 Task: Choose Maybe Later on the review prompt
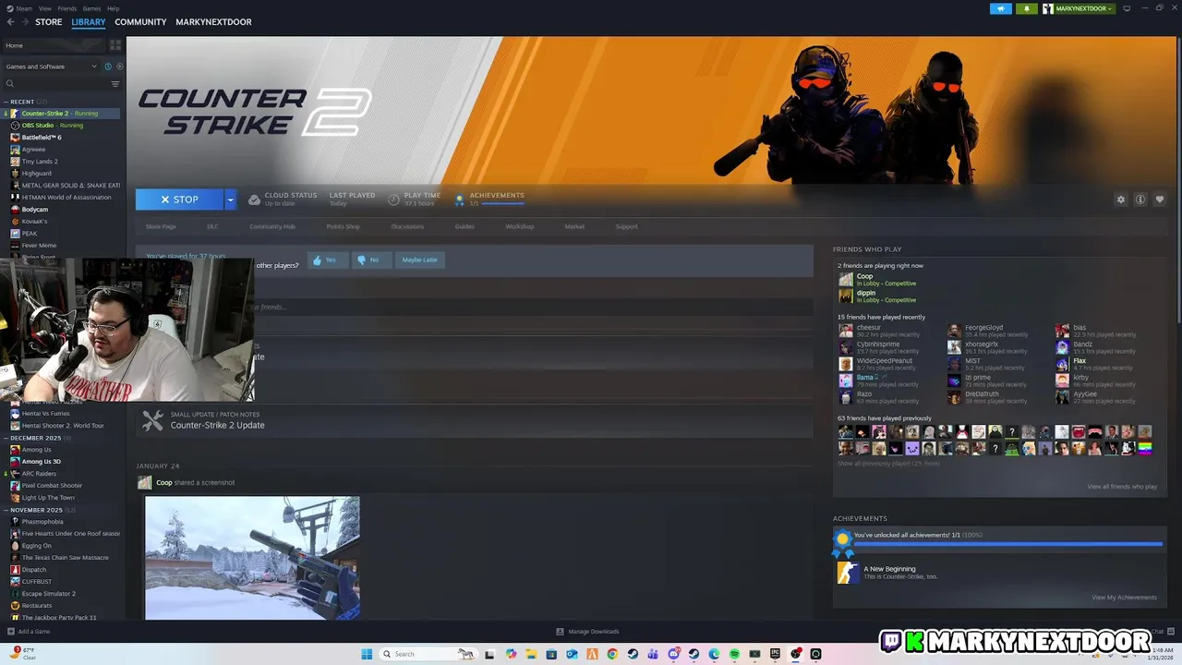click(419, 260)
